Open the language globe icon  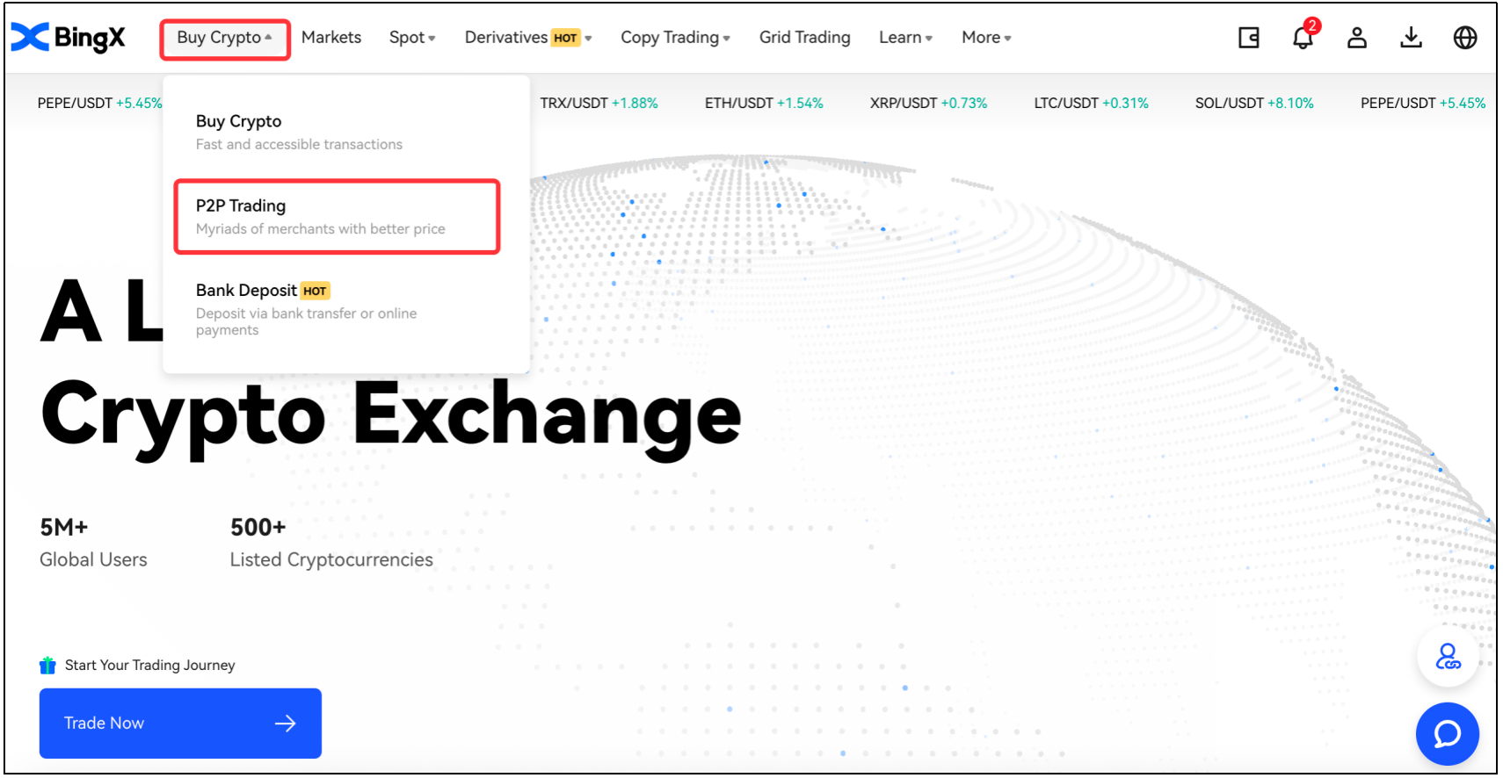pos(1465,38)
